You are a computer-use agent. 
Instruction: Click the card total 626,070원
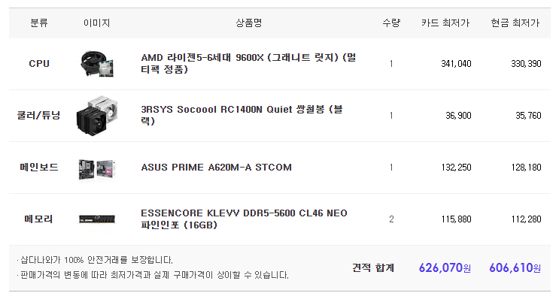tap(445, 267)
